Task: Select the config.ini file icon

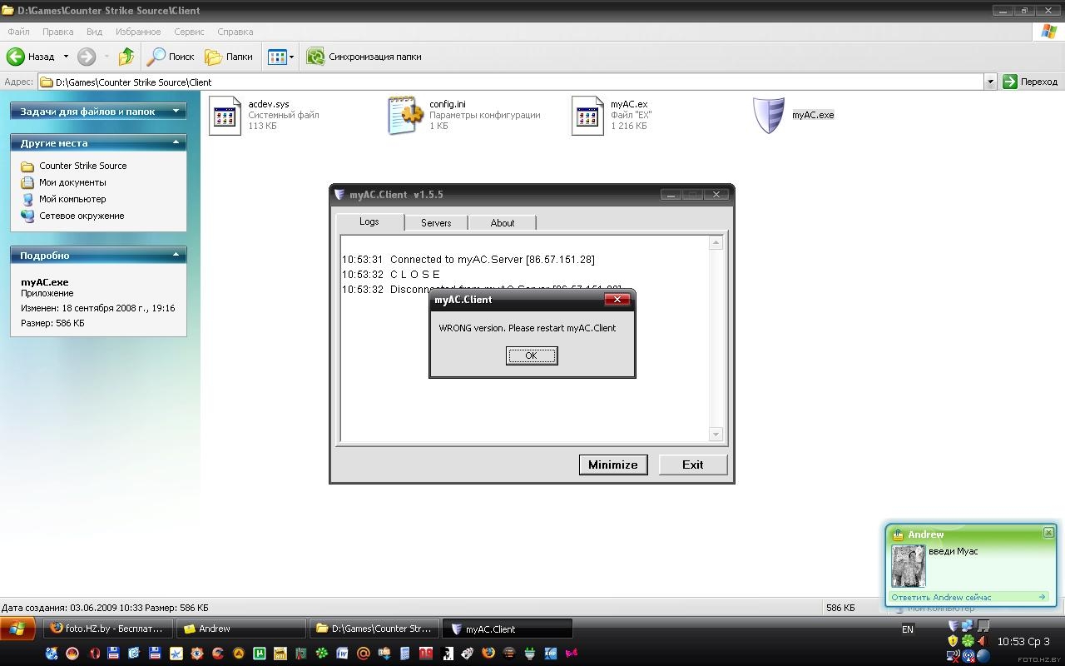Action: pos(406,115)
